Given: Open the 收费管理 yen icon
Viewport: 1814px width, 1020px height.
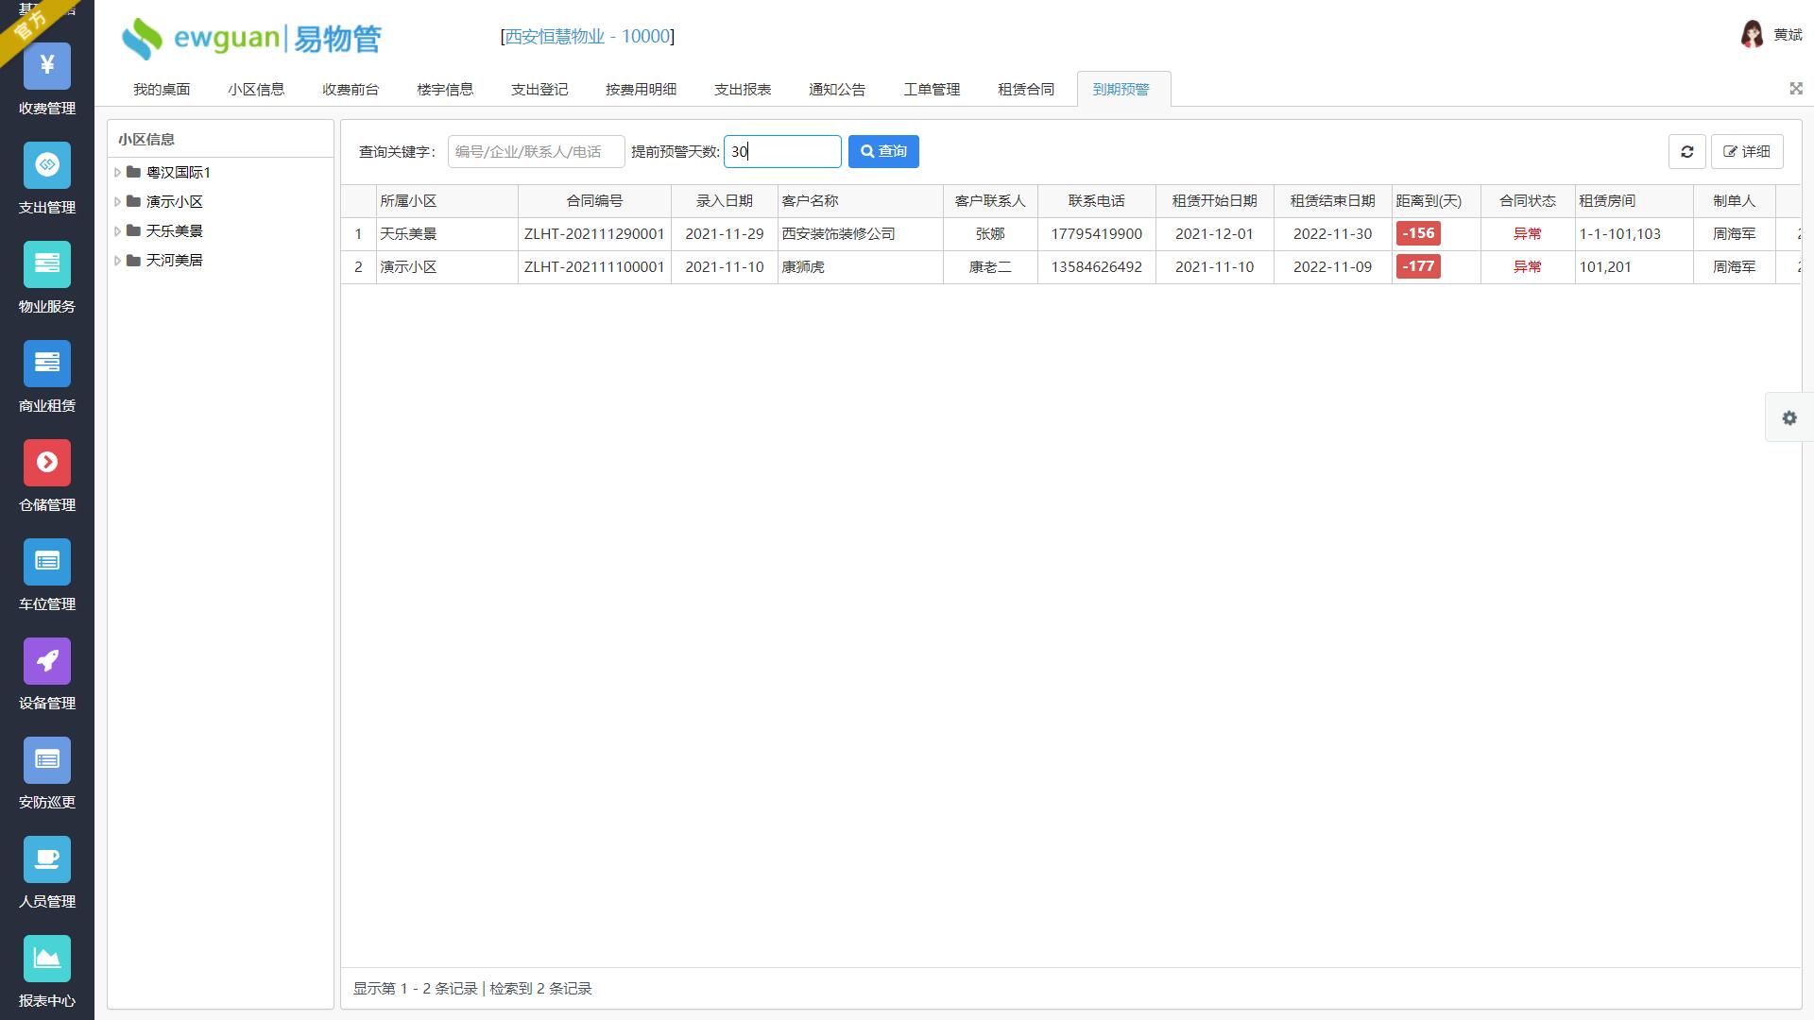Looking at the screenshot, I should coord(46,67).
